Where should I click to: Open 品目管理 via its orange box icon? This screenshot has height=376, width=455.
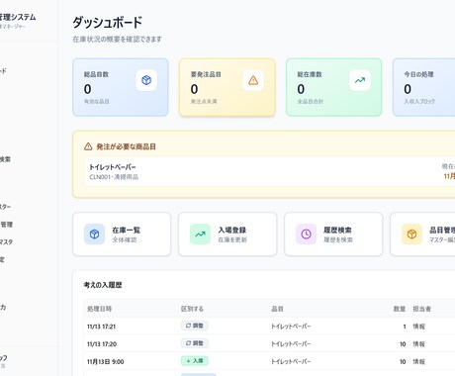pyautogui.click(x=411, y=235)
